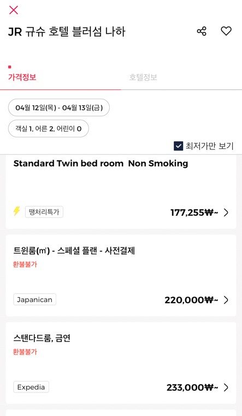Open the Standard Twin bed room Non Smoking card
The image size is (242, 416).
coord(121,192)
